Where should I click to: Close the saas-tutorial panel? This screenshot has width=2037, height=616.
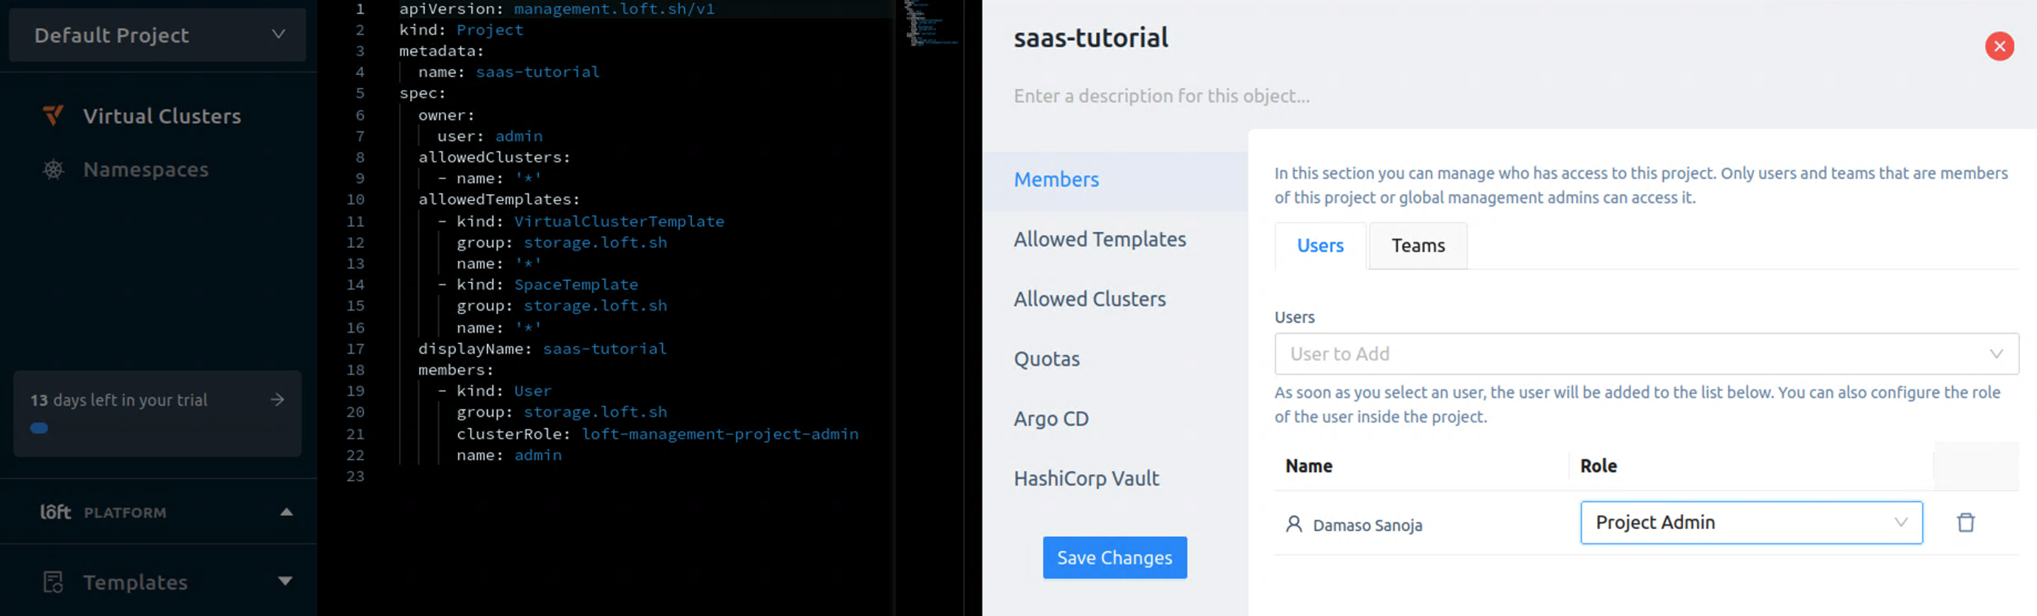click(1999, 46)
